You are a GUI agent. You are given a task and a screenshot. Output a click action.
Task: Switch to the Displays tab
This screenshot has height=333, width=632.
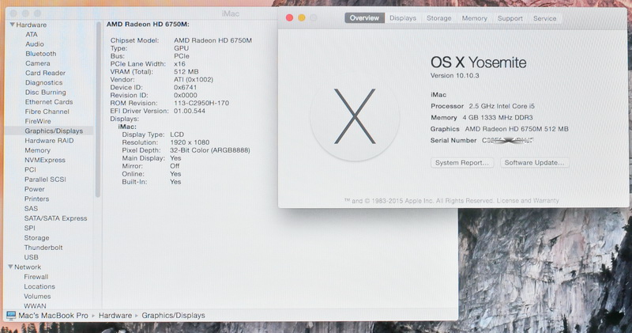pos(403,18)
